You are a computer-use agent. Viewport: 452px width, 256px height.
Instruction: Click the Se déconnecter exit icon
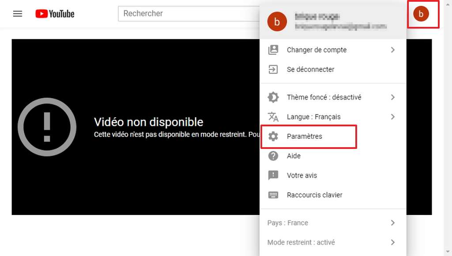tap(273, 70)
